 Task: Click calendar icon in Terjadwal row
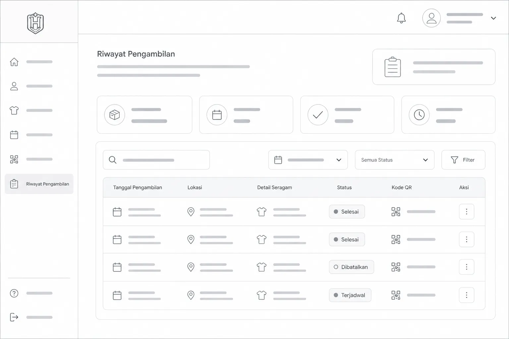pos(117,295)
